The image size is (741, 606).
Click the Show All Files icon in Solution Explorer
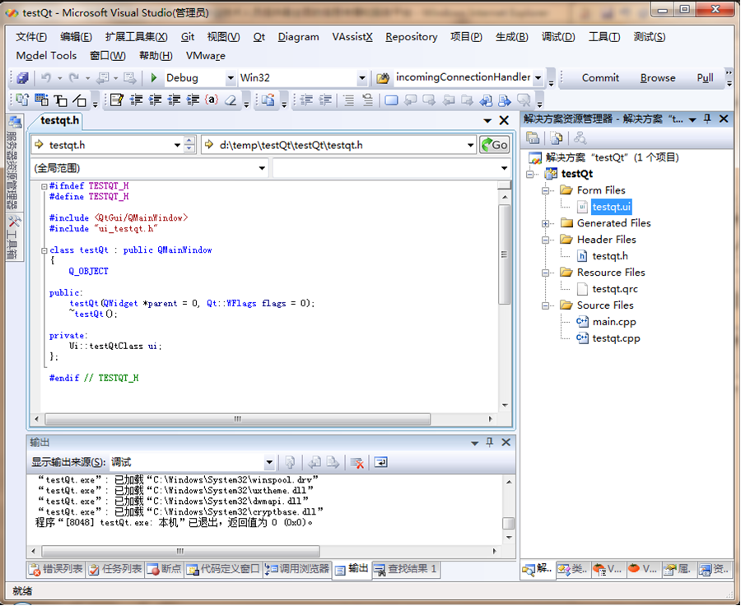557,138
